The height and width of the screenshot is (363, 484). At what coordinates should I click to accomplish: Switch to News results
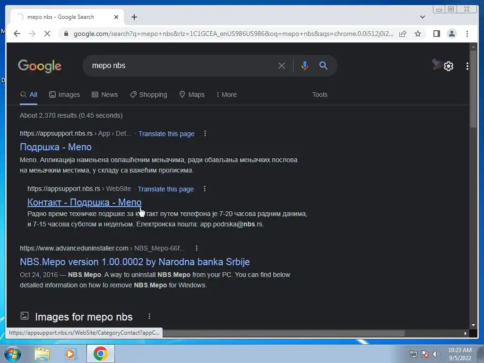coord(105,95)
